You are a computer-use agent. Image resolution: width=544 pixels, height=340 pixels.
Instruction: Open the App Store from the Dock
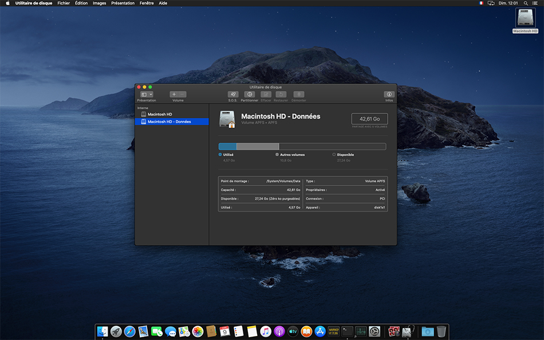[x=320, y=331]
